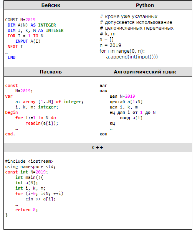Click the 'int main(){' line

pos(29,177)
